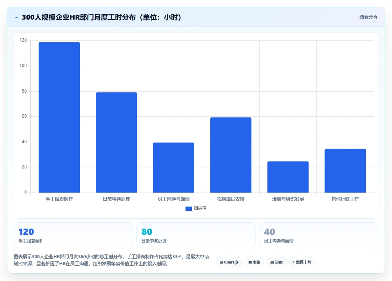Click the 其他行政工作 bar in the chart
This screenshot has width=392, height=281.
click(x=345, y=171)
